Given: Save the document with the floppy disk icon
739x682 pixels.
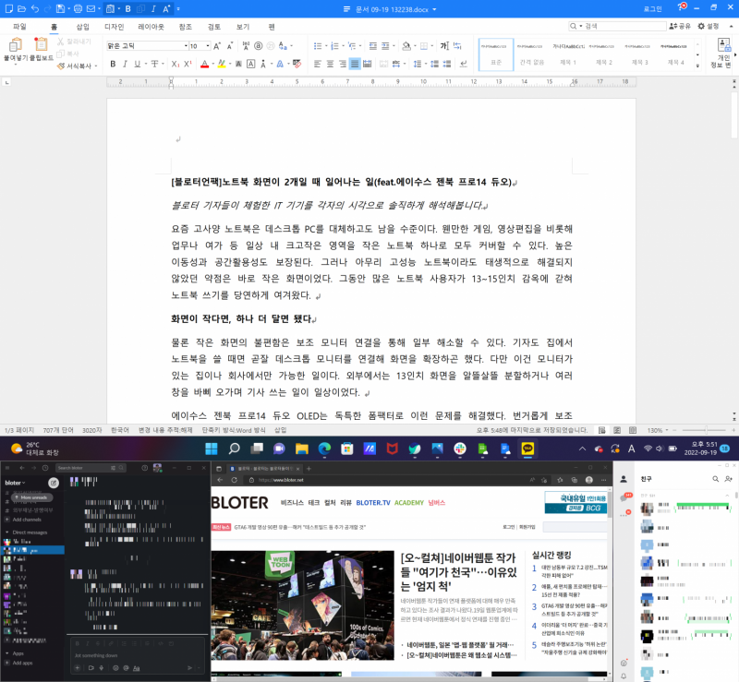Looking at the screenshot, I should pos(60,9).
